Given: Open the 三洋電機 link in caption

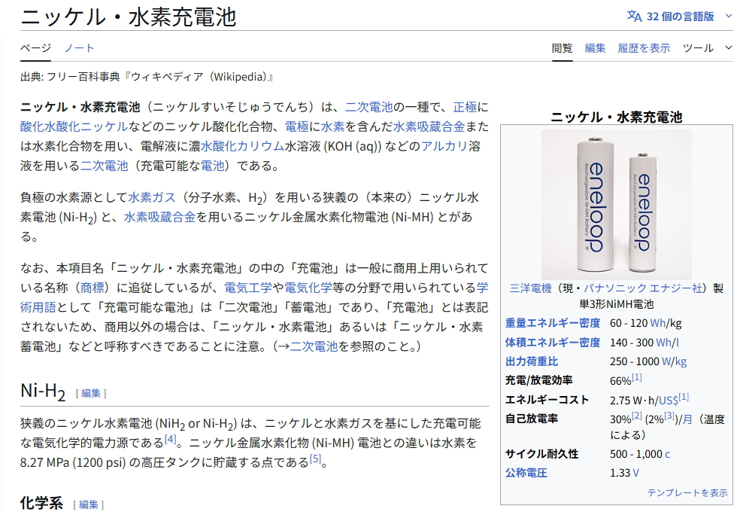Looking at the screenshot, I should click(x=530, y=288).
